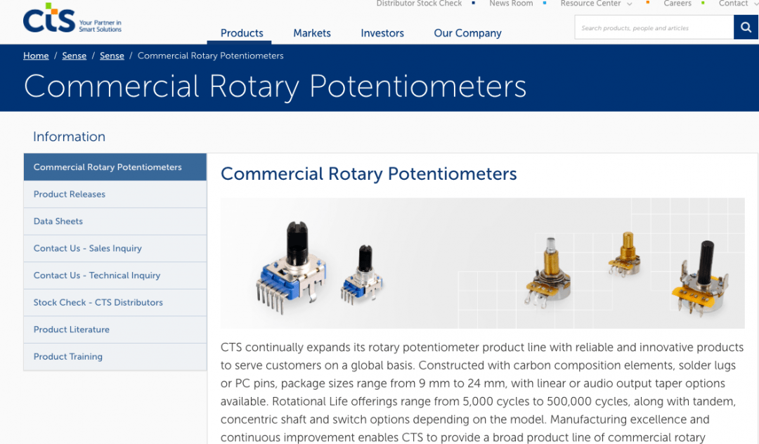Open the Our Company menu
The image size is (759, 444).
[467, 33]
